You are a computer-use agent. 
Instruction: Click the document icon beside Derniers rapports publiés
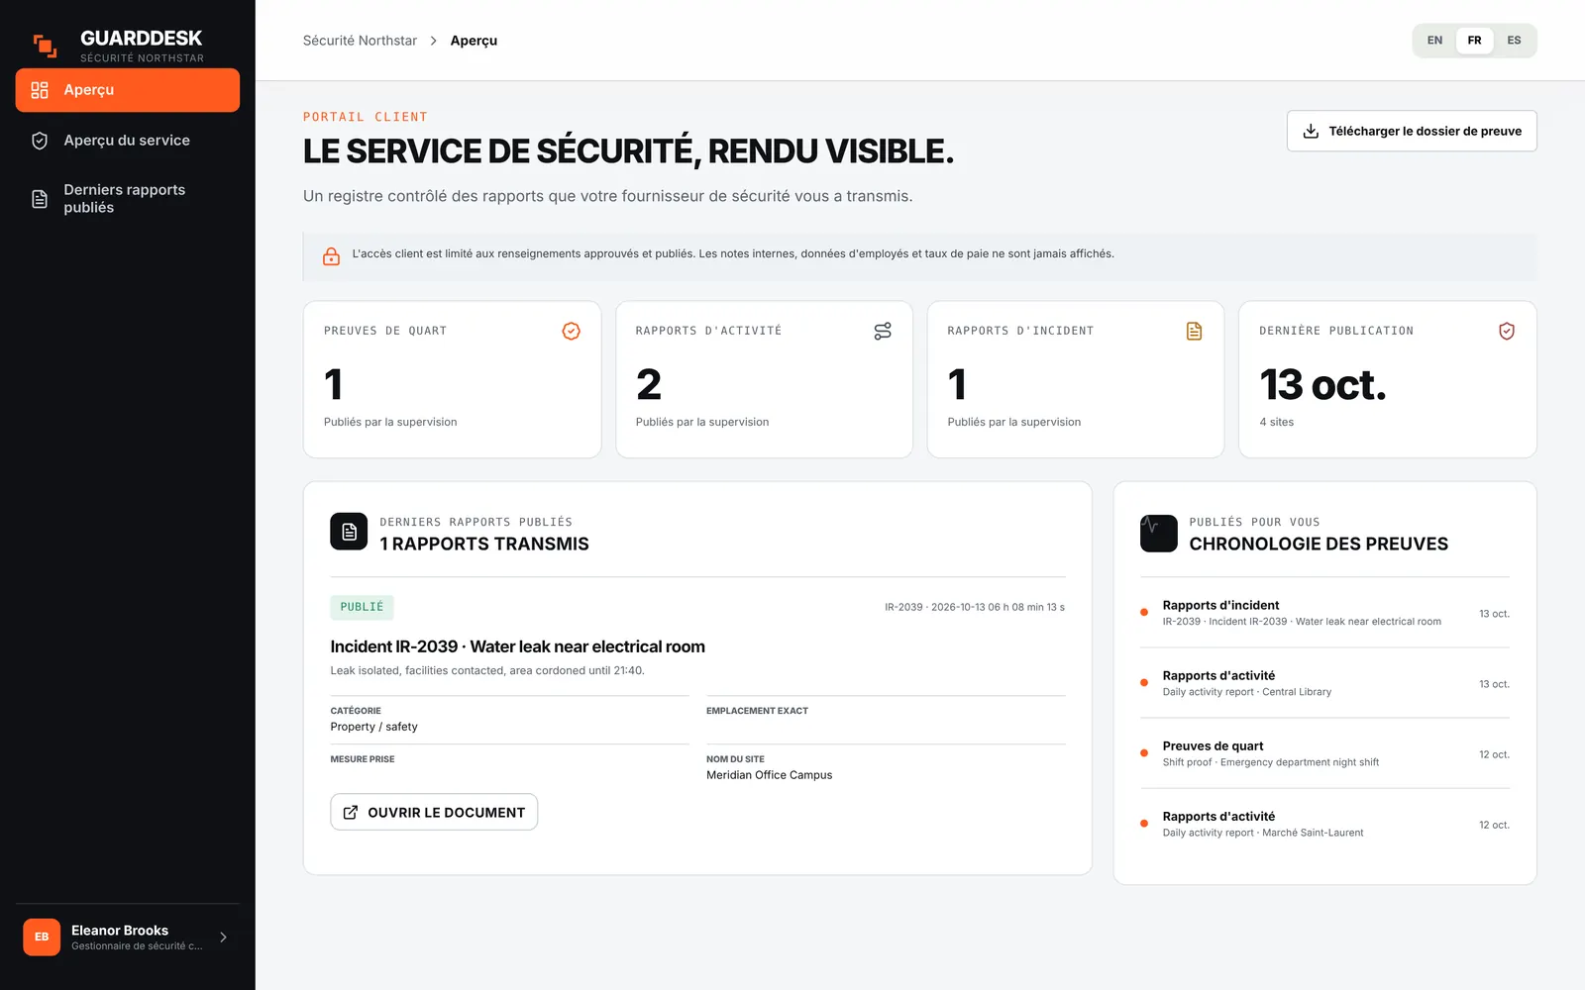[x=40, y=199]
